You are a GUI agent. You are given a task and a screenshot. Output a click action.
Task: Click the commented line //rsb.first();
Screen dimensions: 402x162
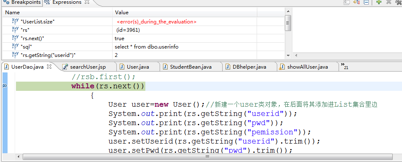(x=103, y=77)
